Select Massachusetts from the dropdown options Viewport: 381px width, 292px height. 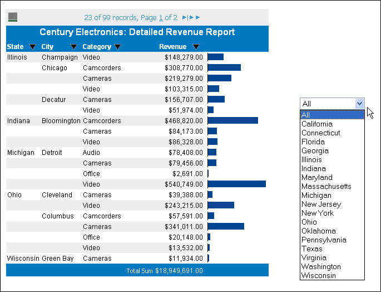tap(326, 187)
